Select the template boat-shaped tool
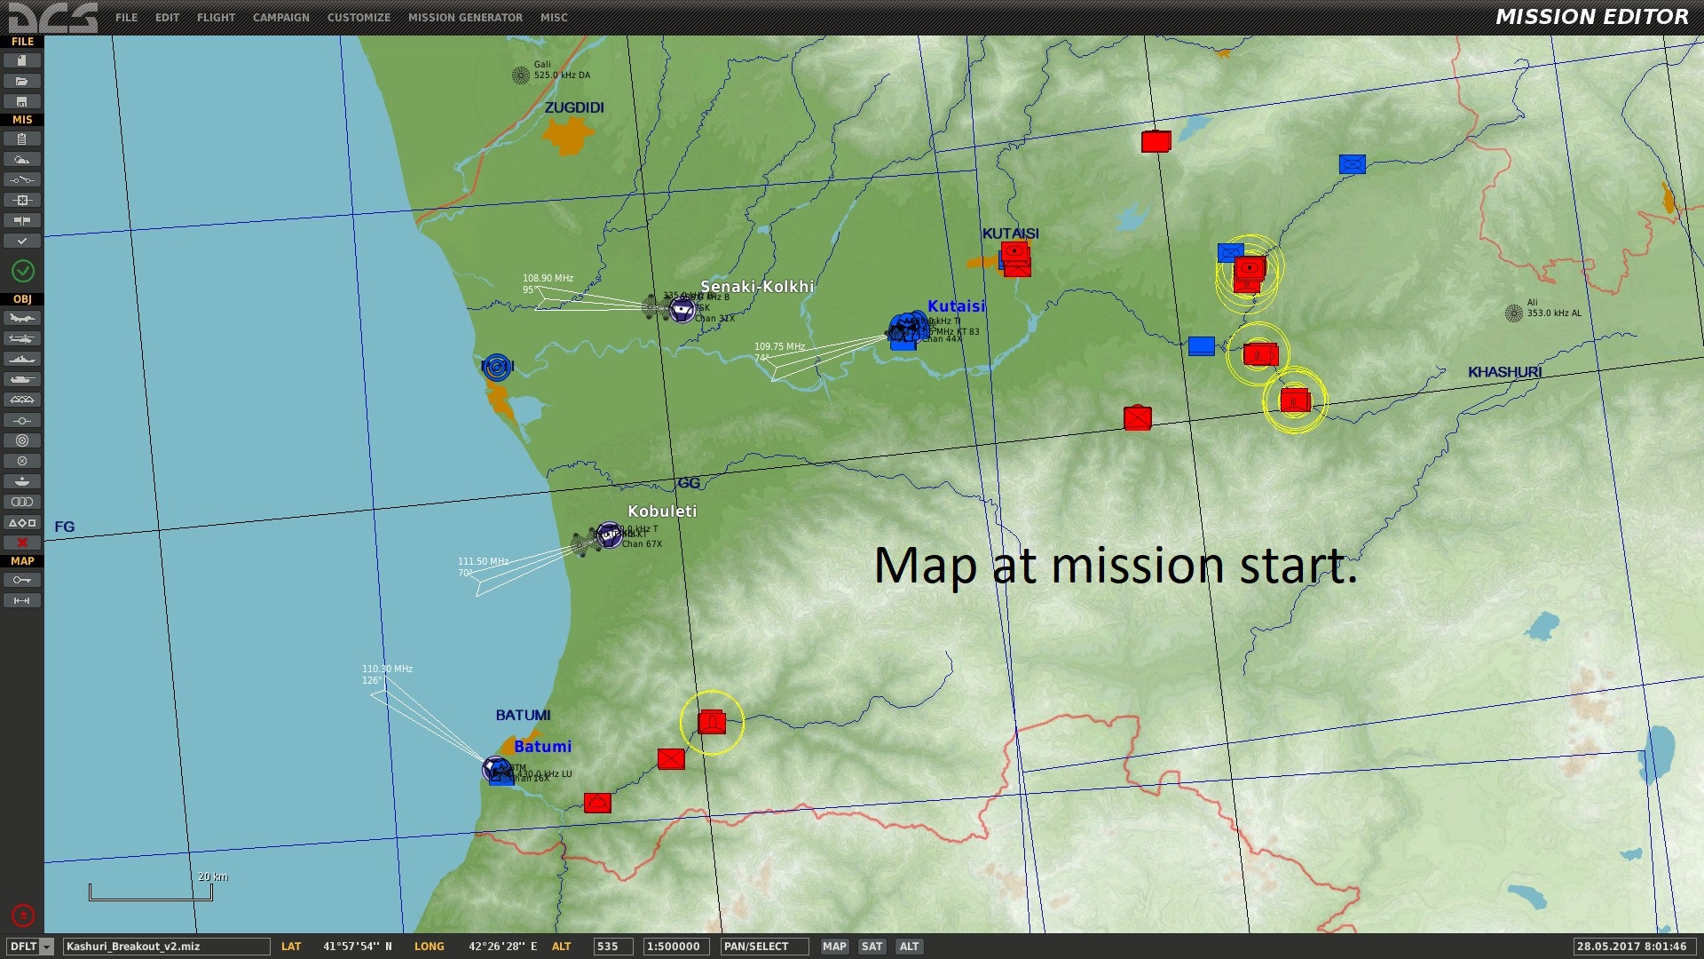The image size is (1704, 959). tap(22, 481)
